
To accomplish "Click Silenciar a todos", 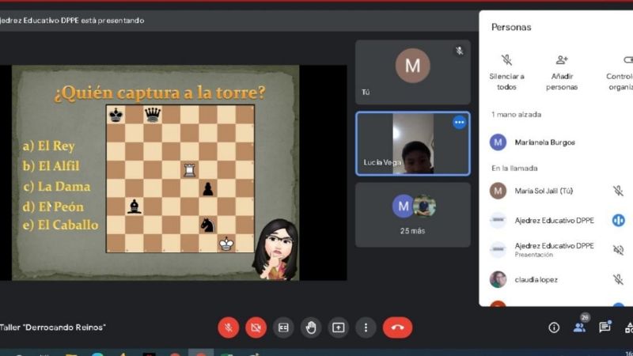I will click(506, 73).
